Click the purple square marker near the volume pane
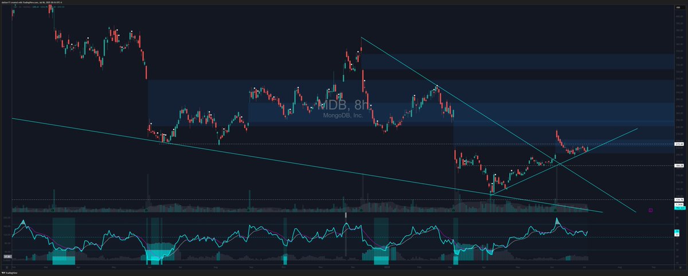 (651, 211)
